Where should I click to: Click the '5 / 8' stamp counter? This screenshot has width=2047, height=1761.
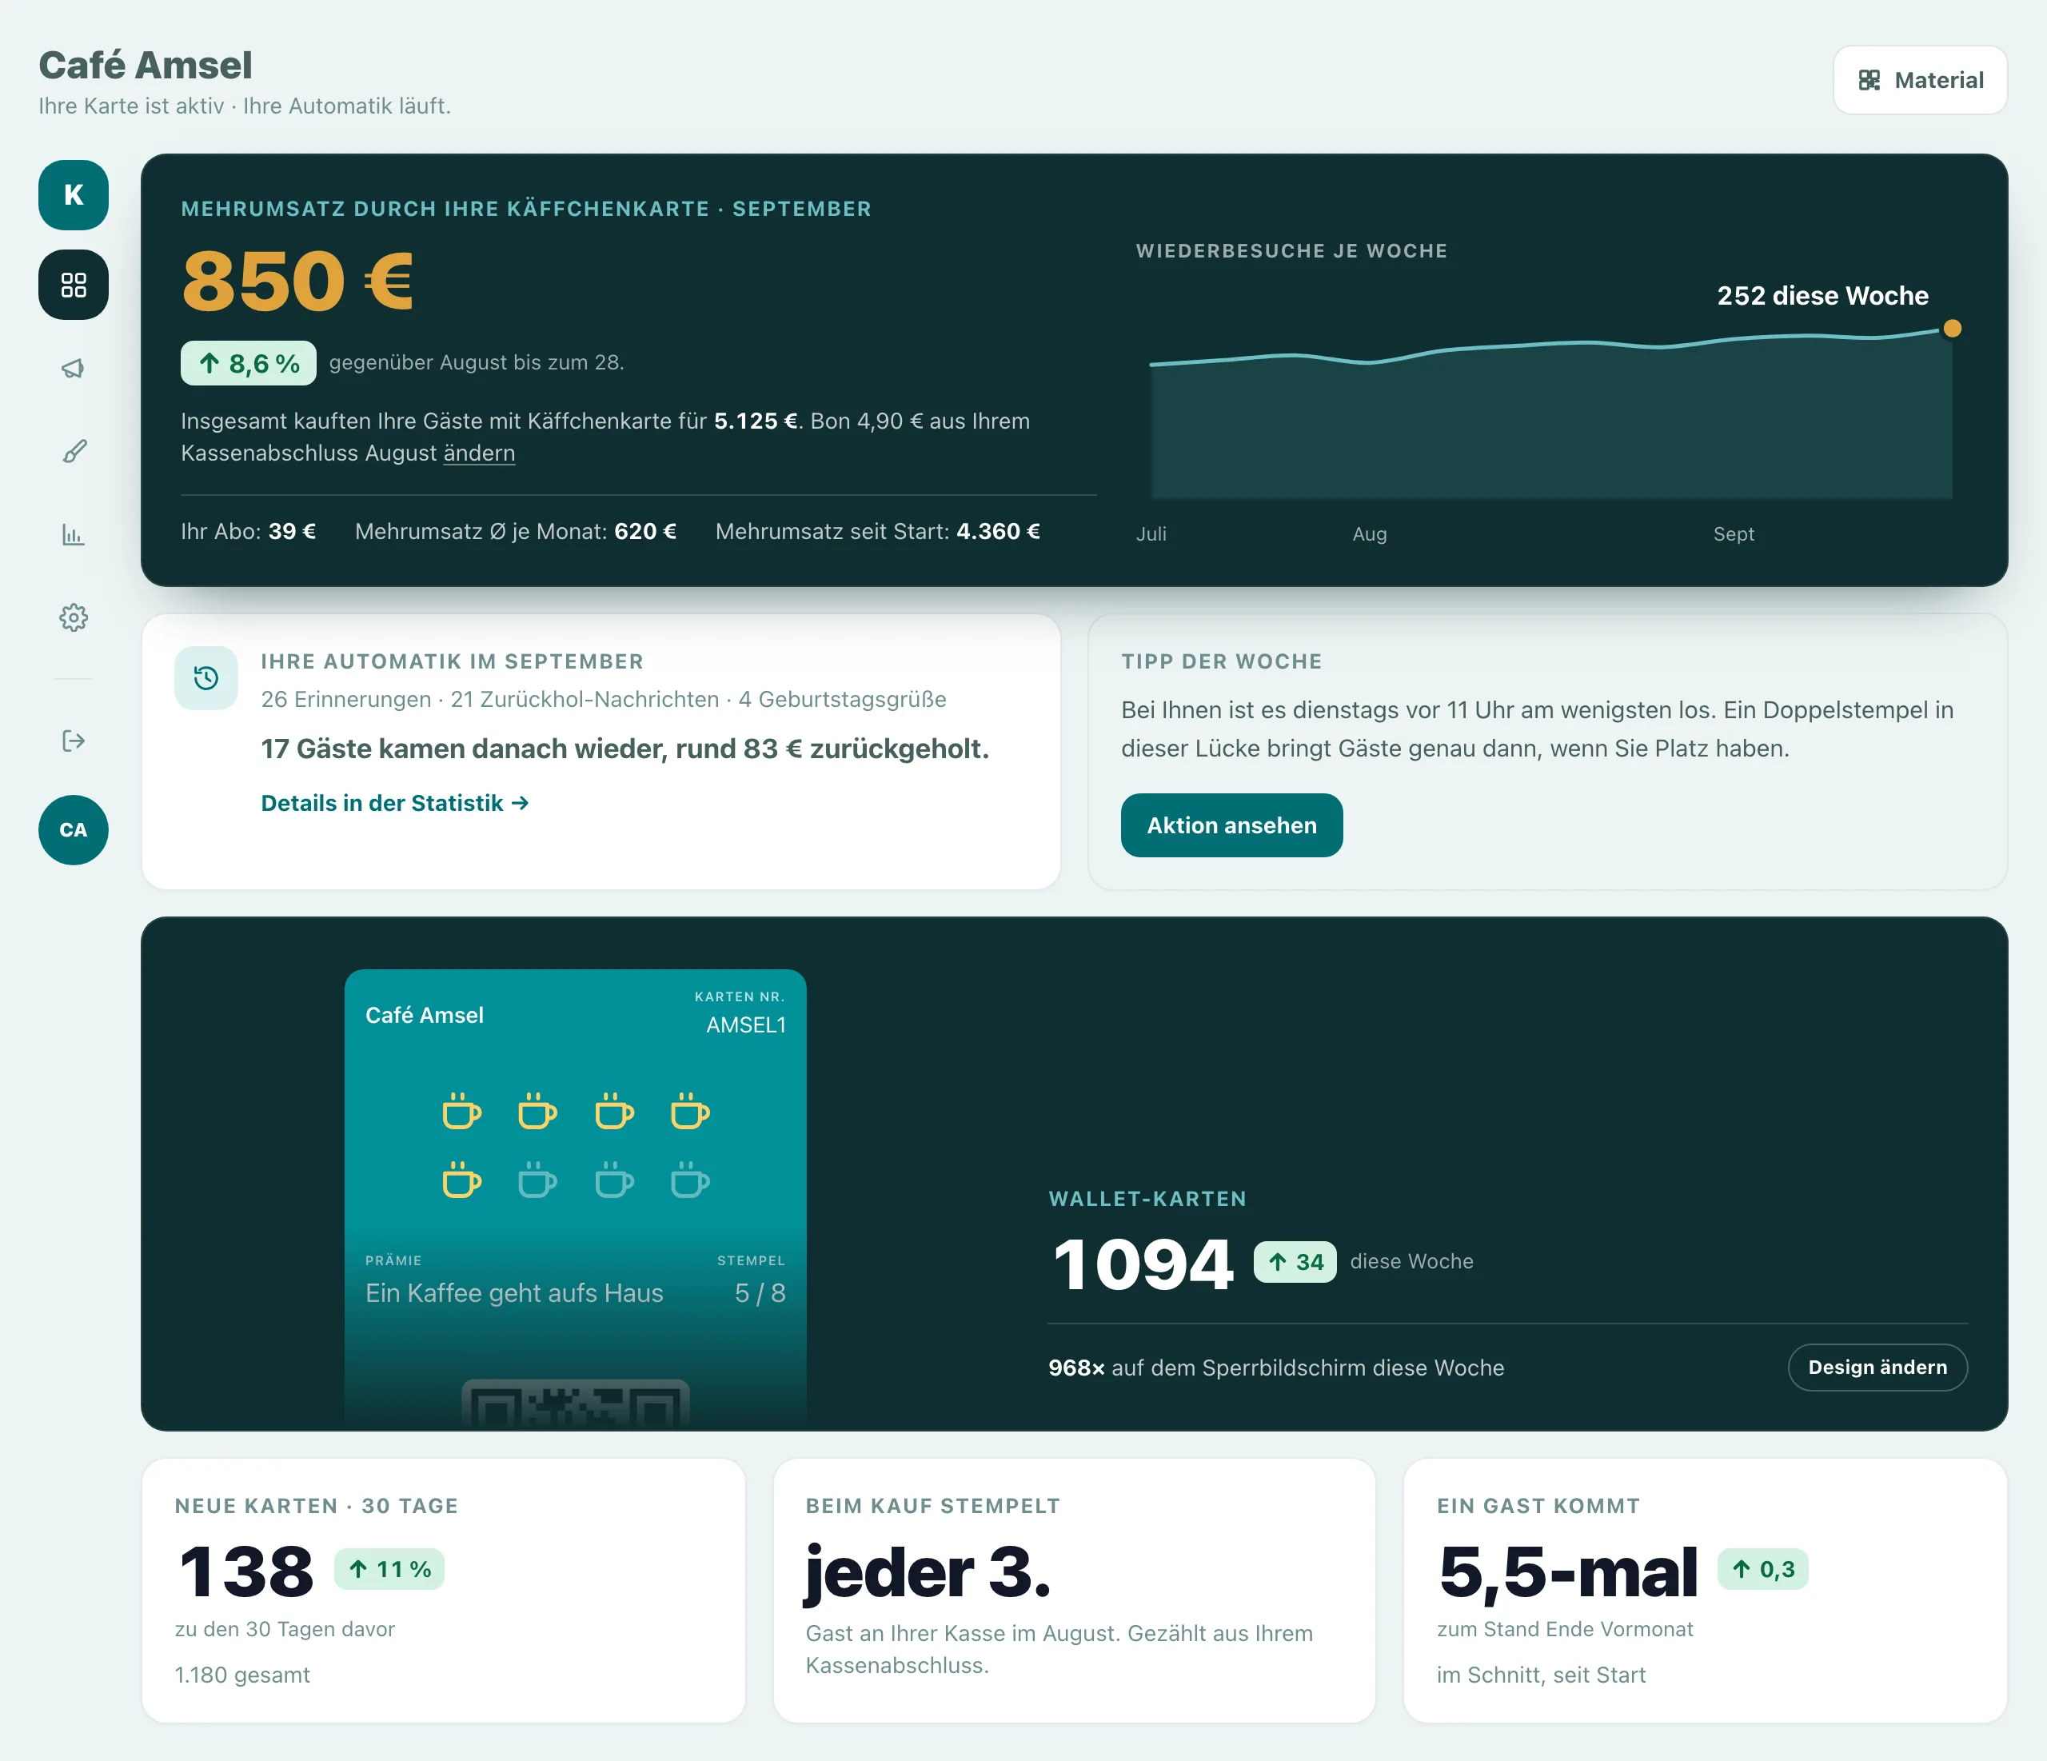coord(760,1292)
